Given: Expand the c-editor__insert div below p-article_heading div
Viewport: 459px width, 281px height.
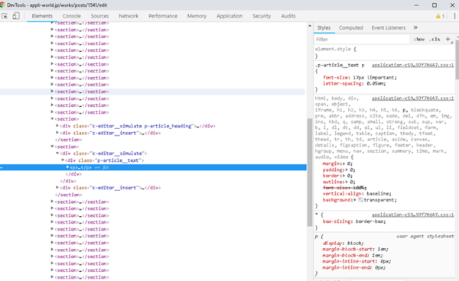Looking at the screenshot, I should click(57, 133).
